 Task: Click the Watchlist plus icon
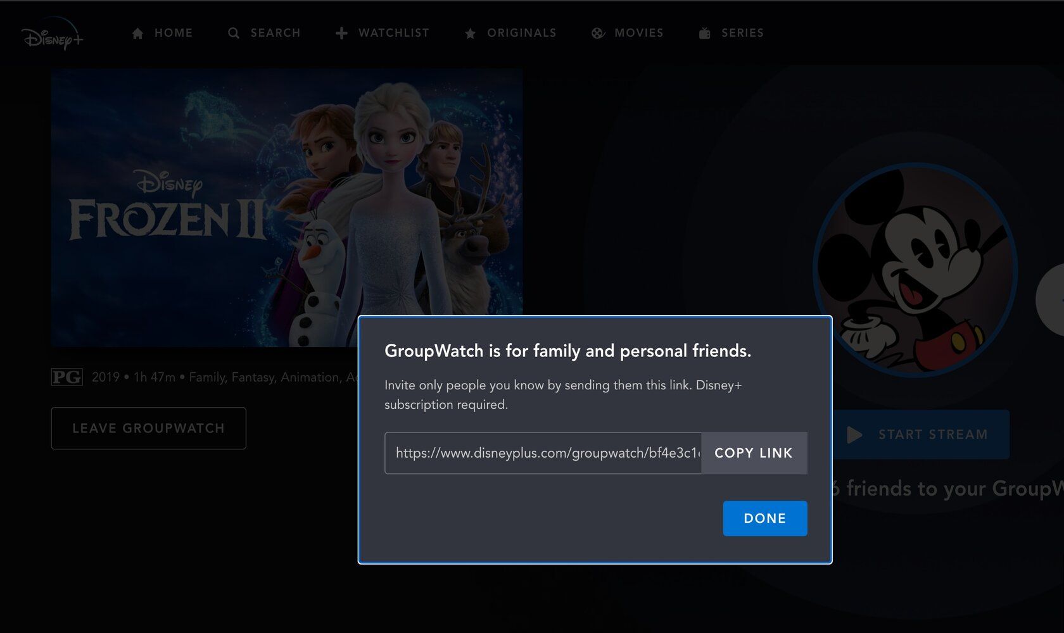point(341,33)
